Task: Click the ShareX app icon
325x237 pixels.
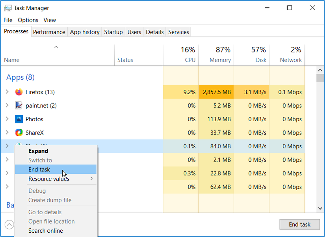Action: point(19,133)
